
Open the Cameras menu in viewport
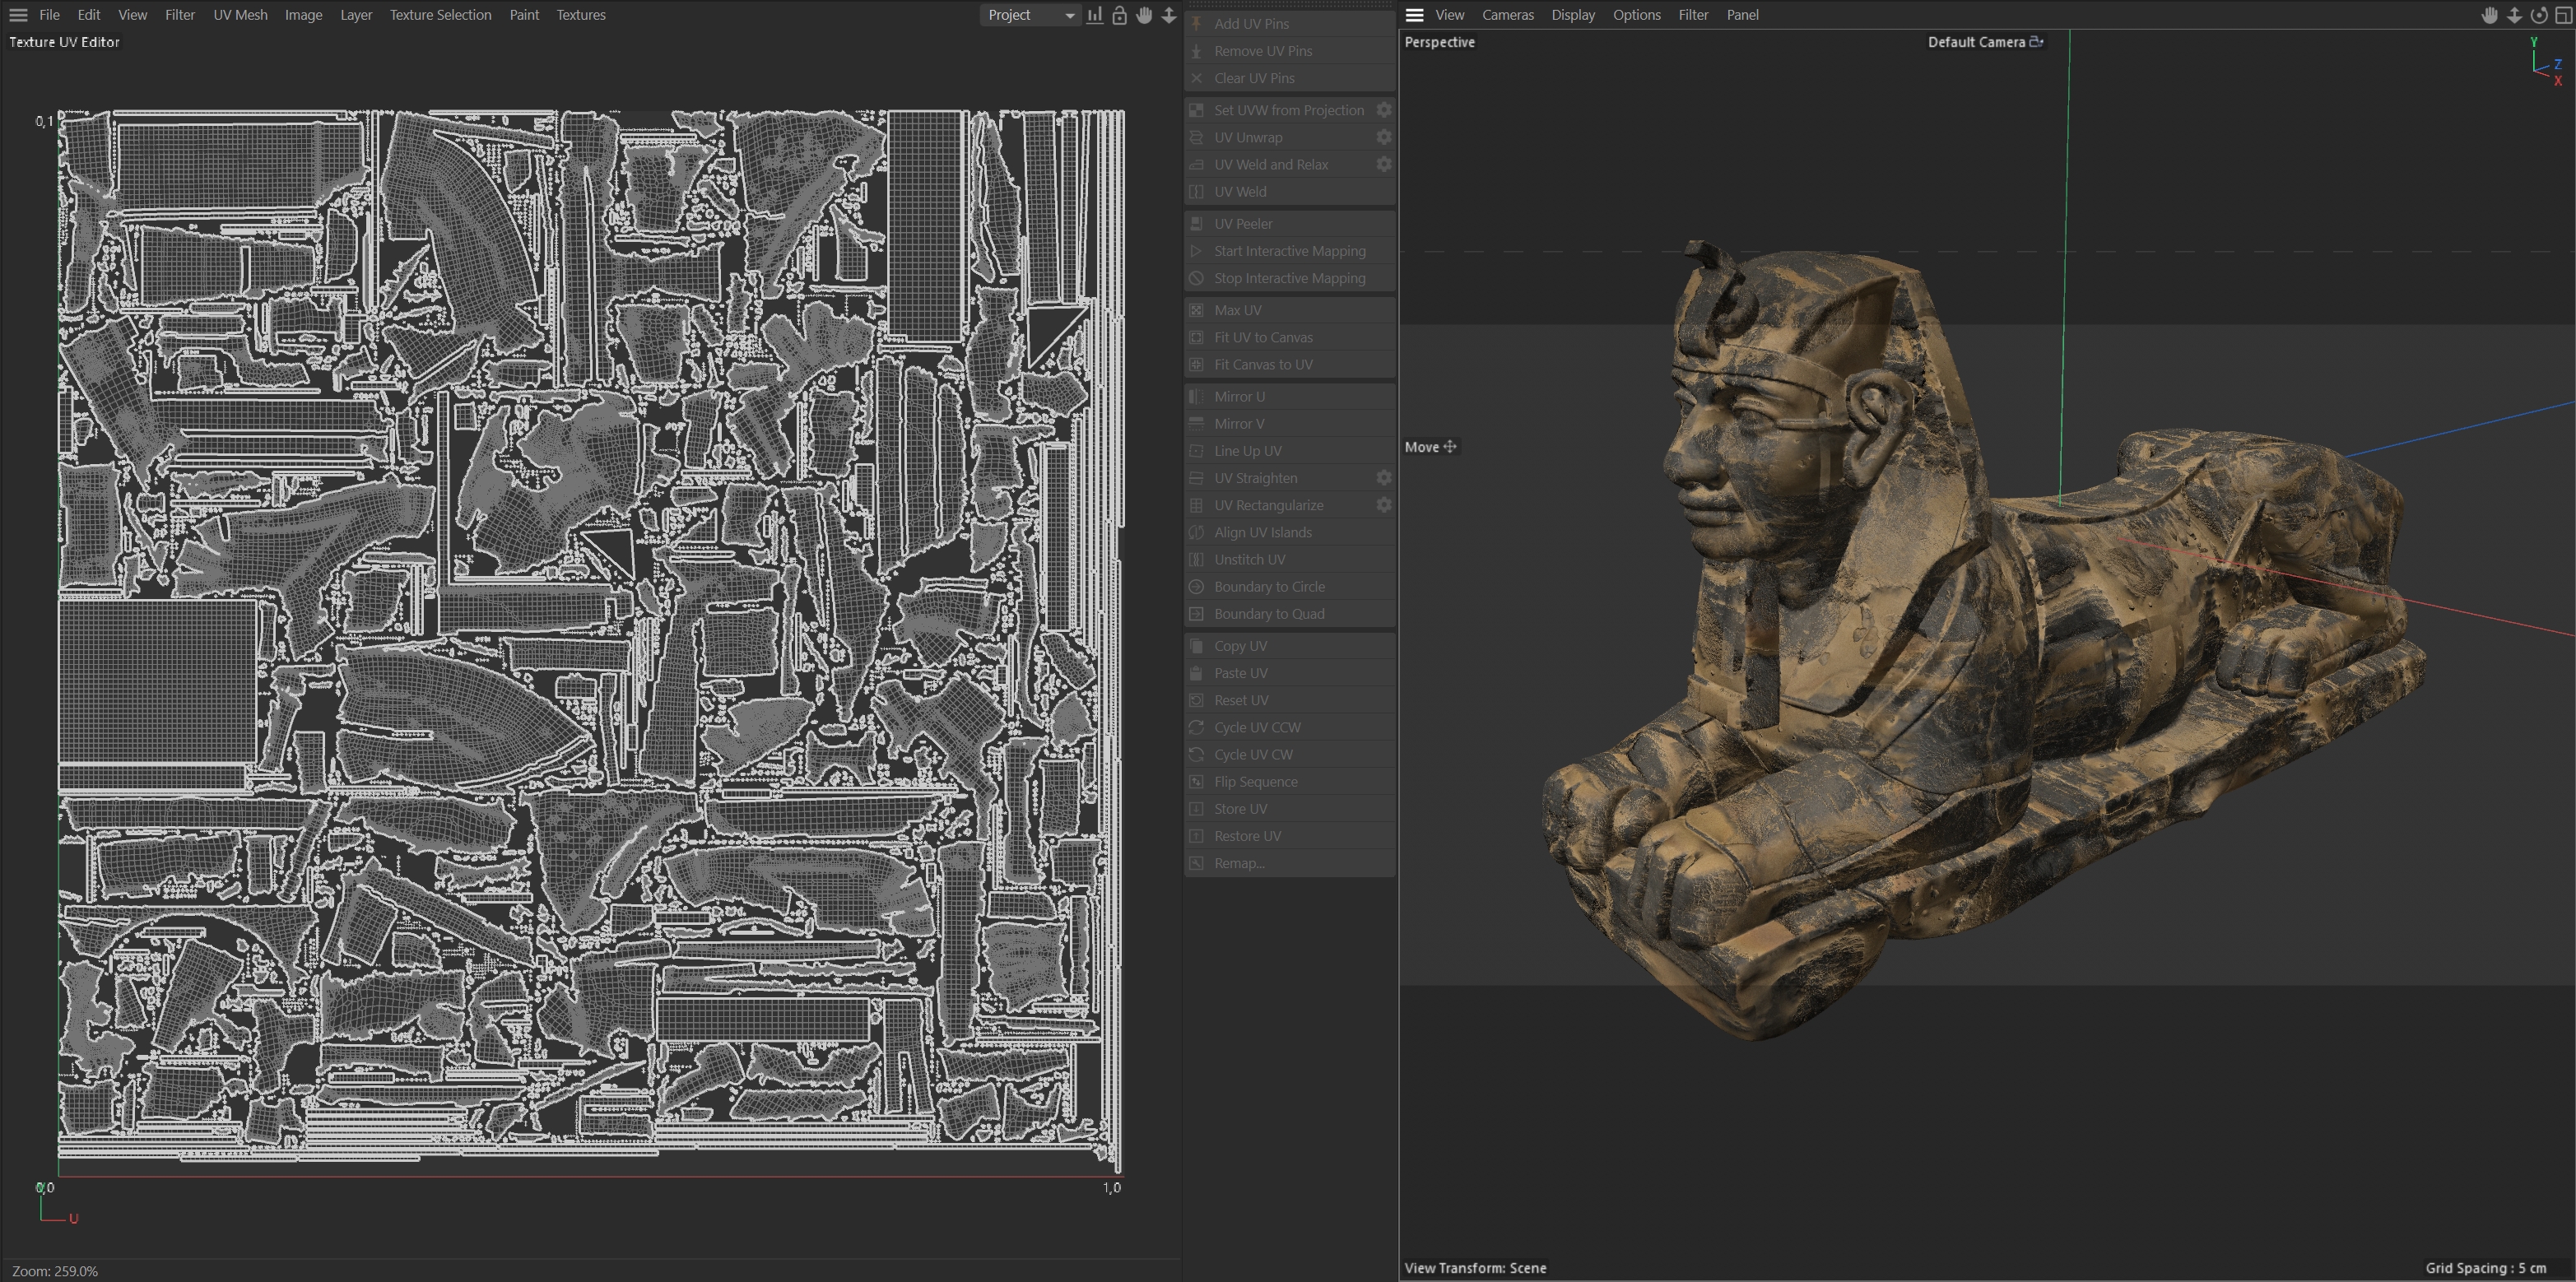pos(1507,15)
